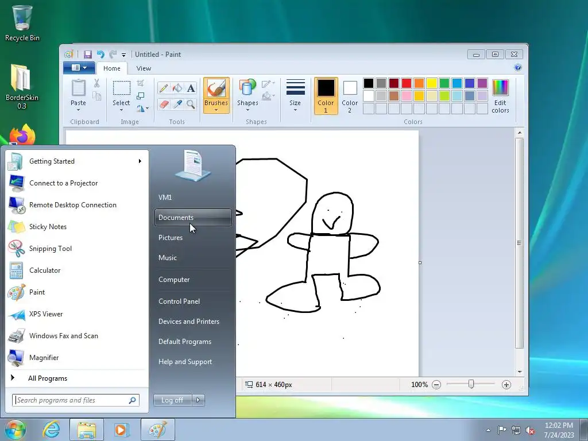Click the Crop icon in Image group
Image resolution: width=588 pixels, height=441 pixels.
(140, 83)
